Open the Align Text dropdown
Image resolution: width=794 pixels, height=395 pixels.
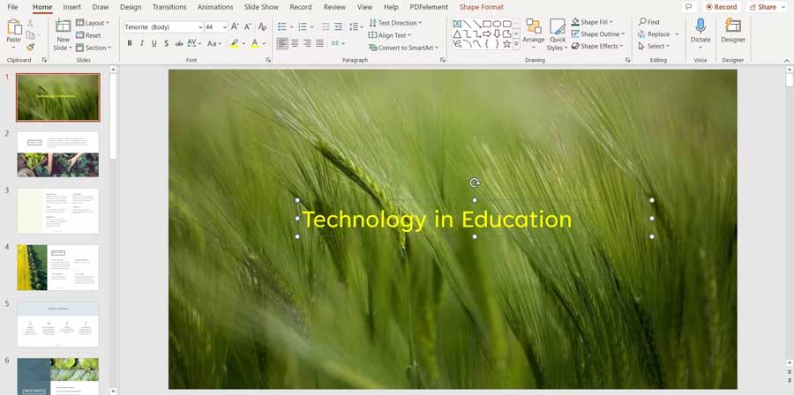click(390, 35)
